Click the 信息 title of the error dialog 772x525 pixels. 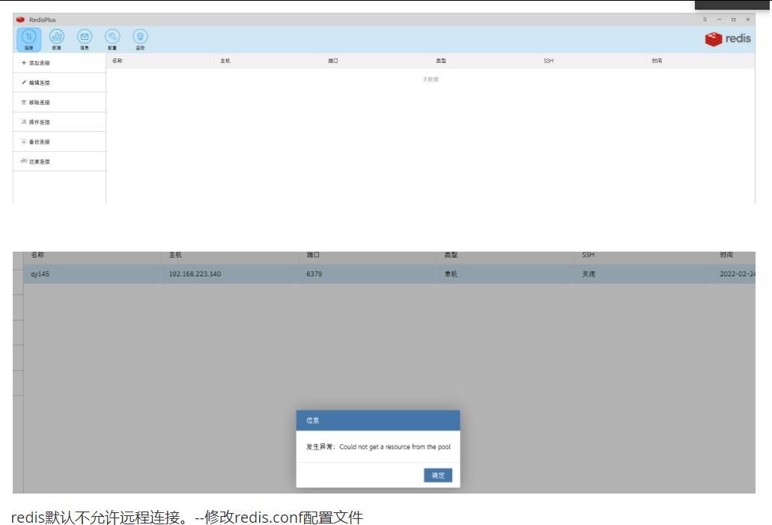(313, 421)
